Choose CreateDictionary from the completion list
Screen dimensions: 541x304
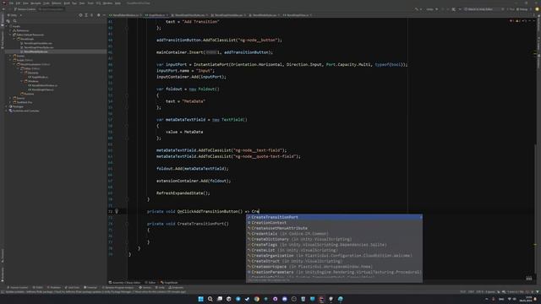coord(334,239)
